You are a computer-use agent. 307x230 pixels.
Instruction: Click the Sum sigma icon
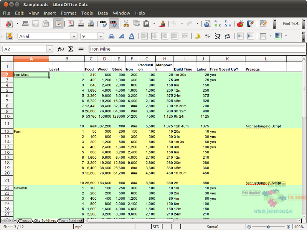pos(71,49)
